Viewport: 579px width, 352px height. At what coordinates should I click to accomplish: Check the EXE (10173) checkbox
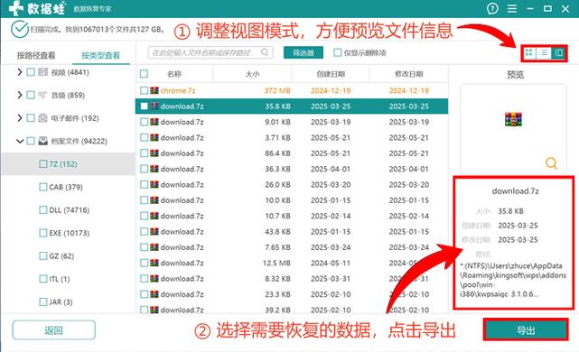43,233
